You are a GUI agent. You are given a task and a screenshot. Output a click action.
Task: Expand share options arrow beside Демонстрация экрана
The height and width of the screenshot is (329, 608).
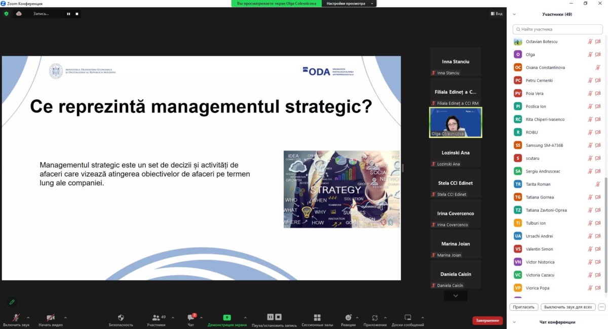pyautogui.click(x=245, y=317)
